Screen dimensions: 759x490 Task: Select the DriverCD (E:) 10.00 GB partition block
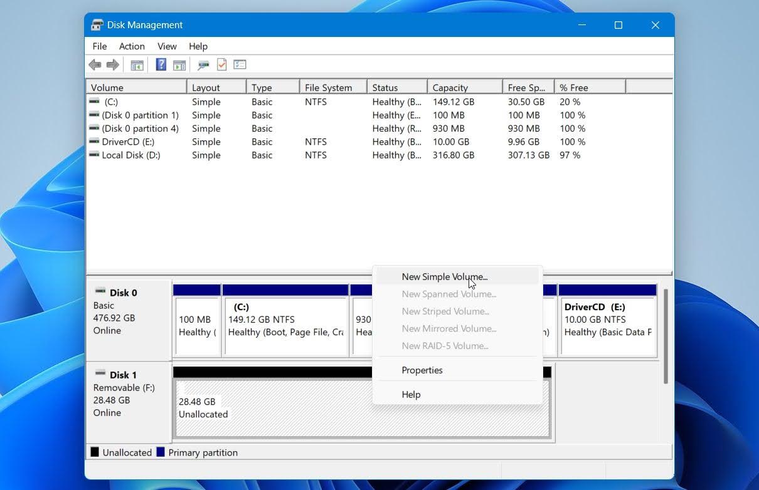pyautogui.click(x=608, y=321)
